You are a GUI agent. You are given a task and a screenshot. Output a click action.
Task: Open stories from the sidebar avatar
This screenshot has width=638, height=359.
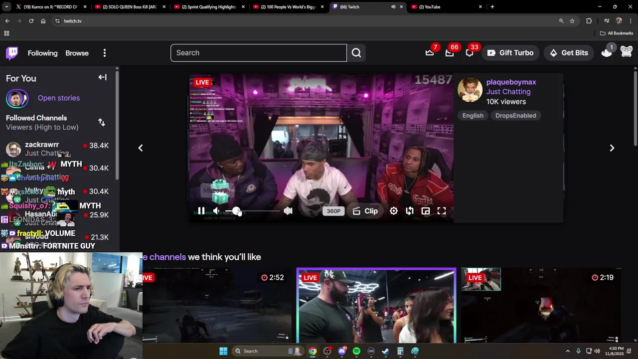[x=17, y=98]
